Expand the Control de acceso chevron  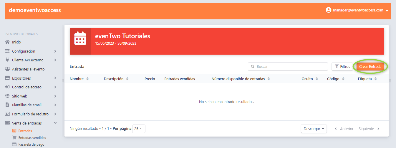[55, 87]
